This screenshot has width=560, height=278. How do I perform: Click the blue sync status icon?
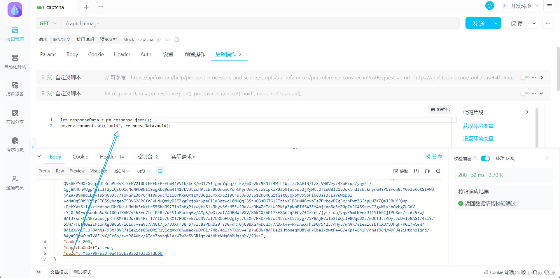click(489, 6)
